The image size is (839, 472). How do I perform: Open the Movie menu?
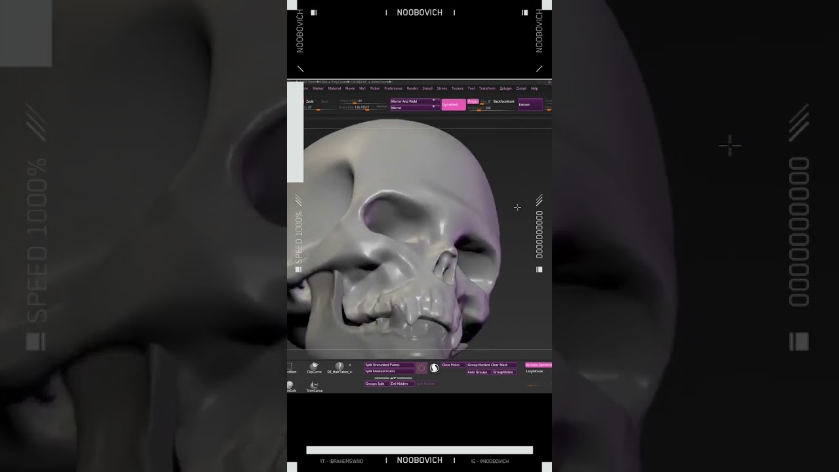click(x=350, y=88)
